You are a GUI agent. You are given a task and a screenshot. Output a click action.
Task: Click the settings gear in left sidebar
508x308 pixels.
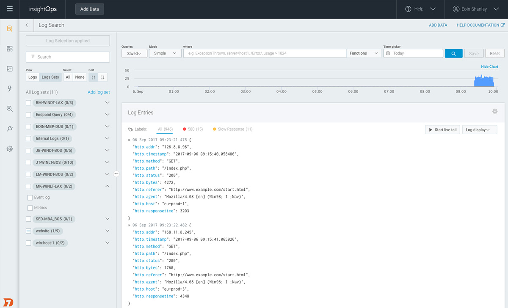tap(9, 149)
